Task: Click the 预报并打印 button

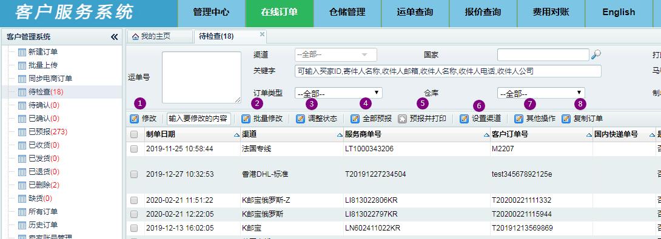Action: (423, 119)
